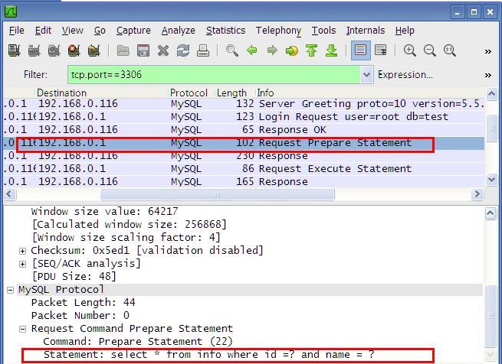Collapse the MySQL Protocol section
The image size is (502, 364).
tap(10, 290)
